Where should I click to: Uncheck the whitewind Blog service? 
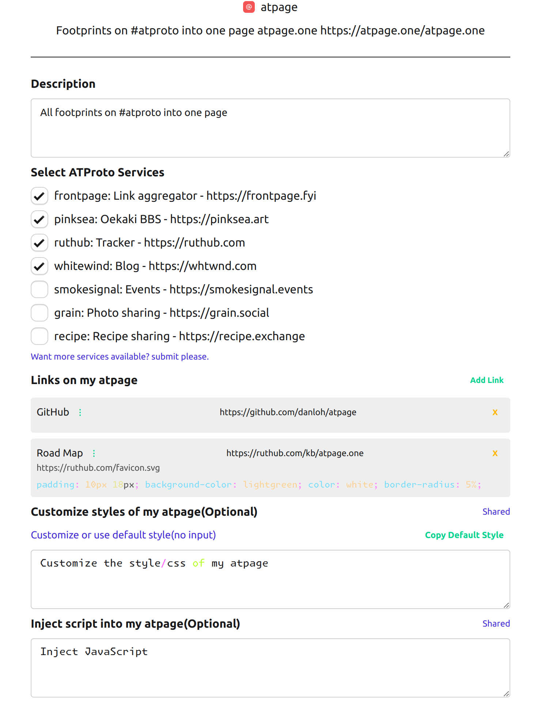click(x=39, y=266)
